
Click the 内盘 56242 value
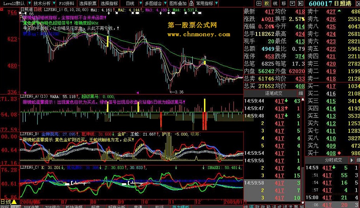(x=266, y=71)
